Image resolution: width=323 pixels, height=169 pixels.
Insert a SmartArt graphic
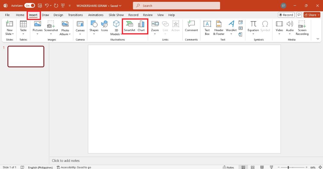[x=129, y=26]
